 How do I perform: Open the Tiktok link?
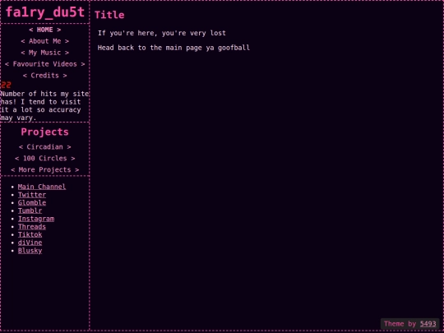30,234
